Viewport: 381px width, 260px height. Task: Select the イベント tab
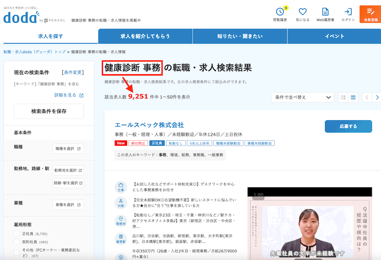coord(334,36)
